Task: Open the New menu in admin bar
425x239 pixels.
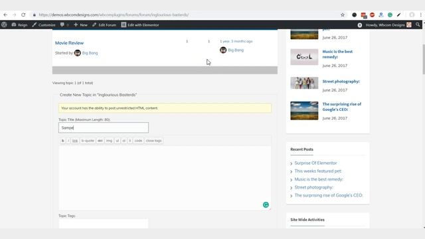Action: (80, 25)
